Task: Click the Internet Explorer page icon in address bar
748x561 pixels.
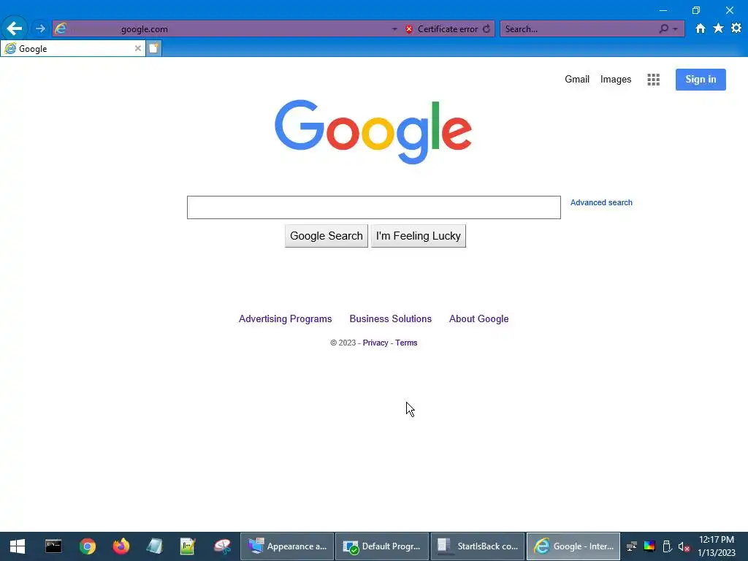Action: click(61, 28)
